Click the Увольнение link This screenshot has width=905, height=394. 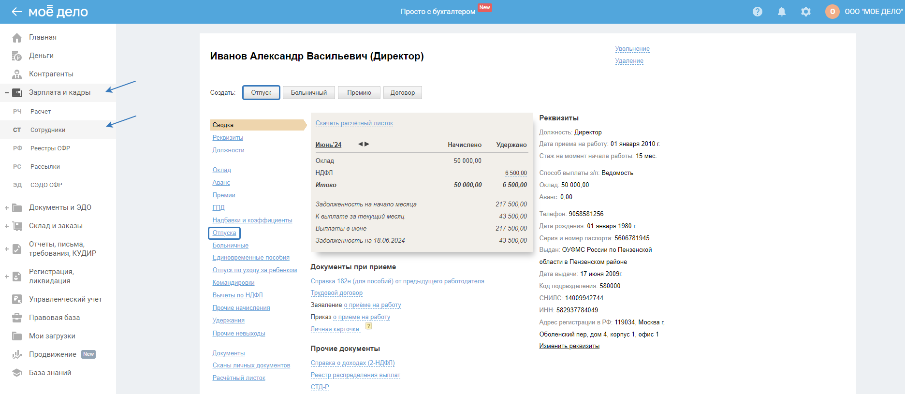coord(632,49)
